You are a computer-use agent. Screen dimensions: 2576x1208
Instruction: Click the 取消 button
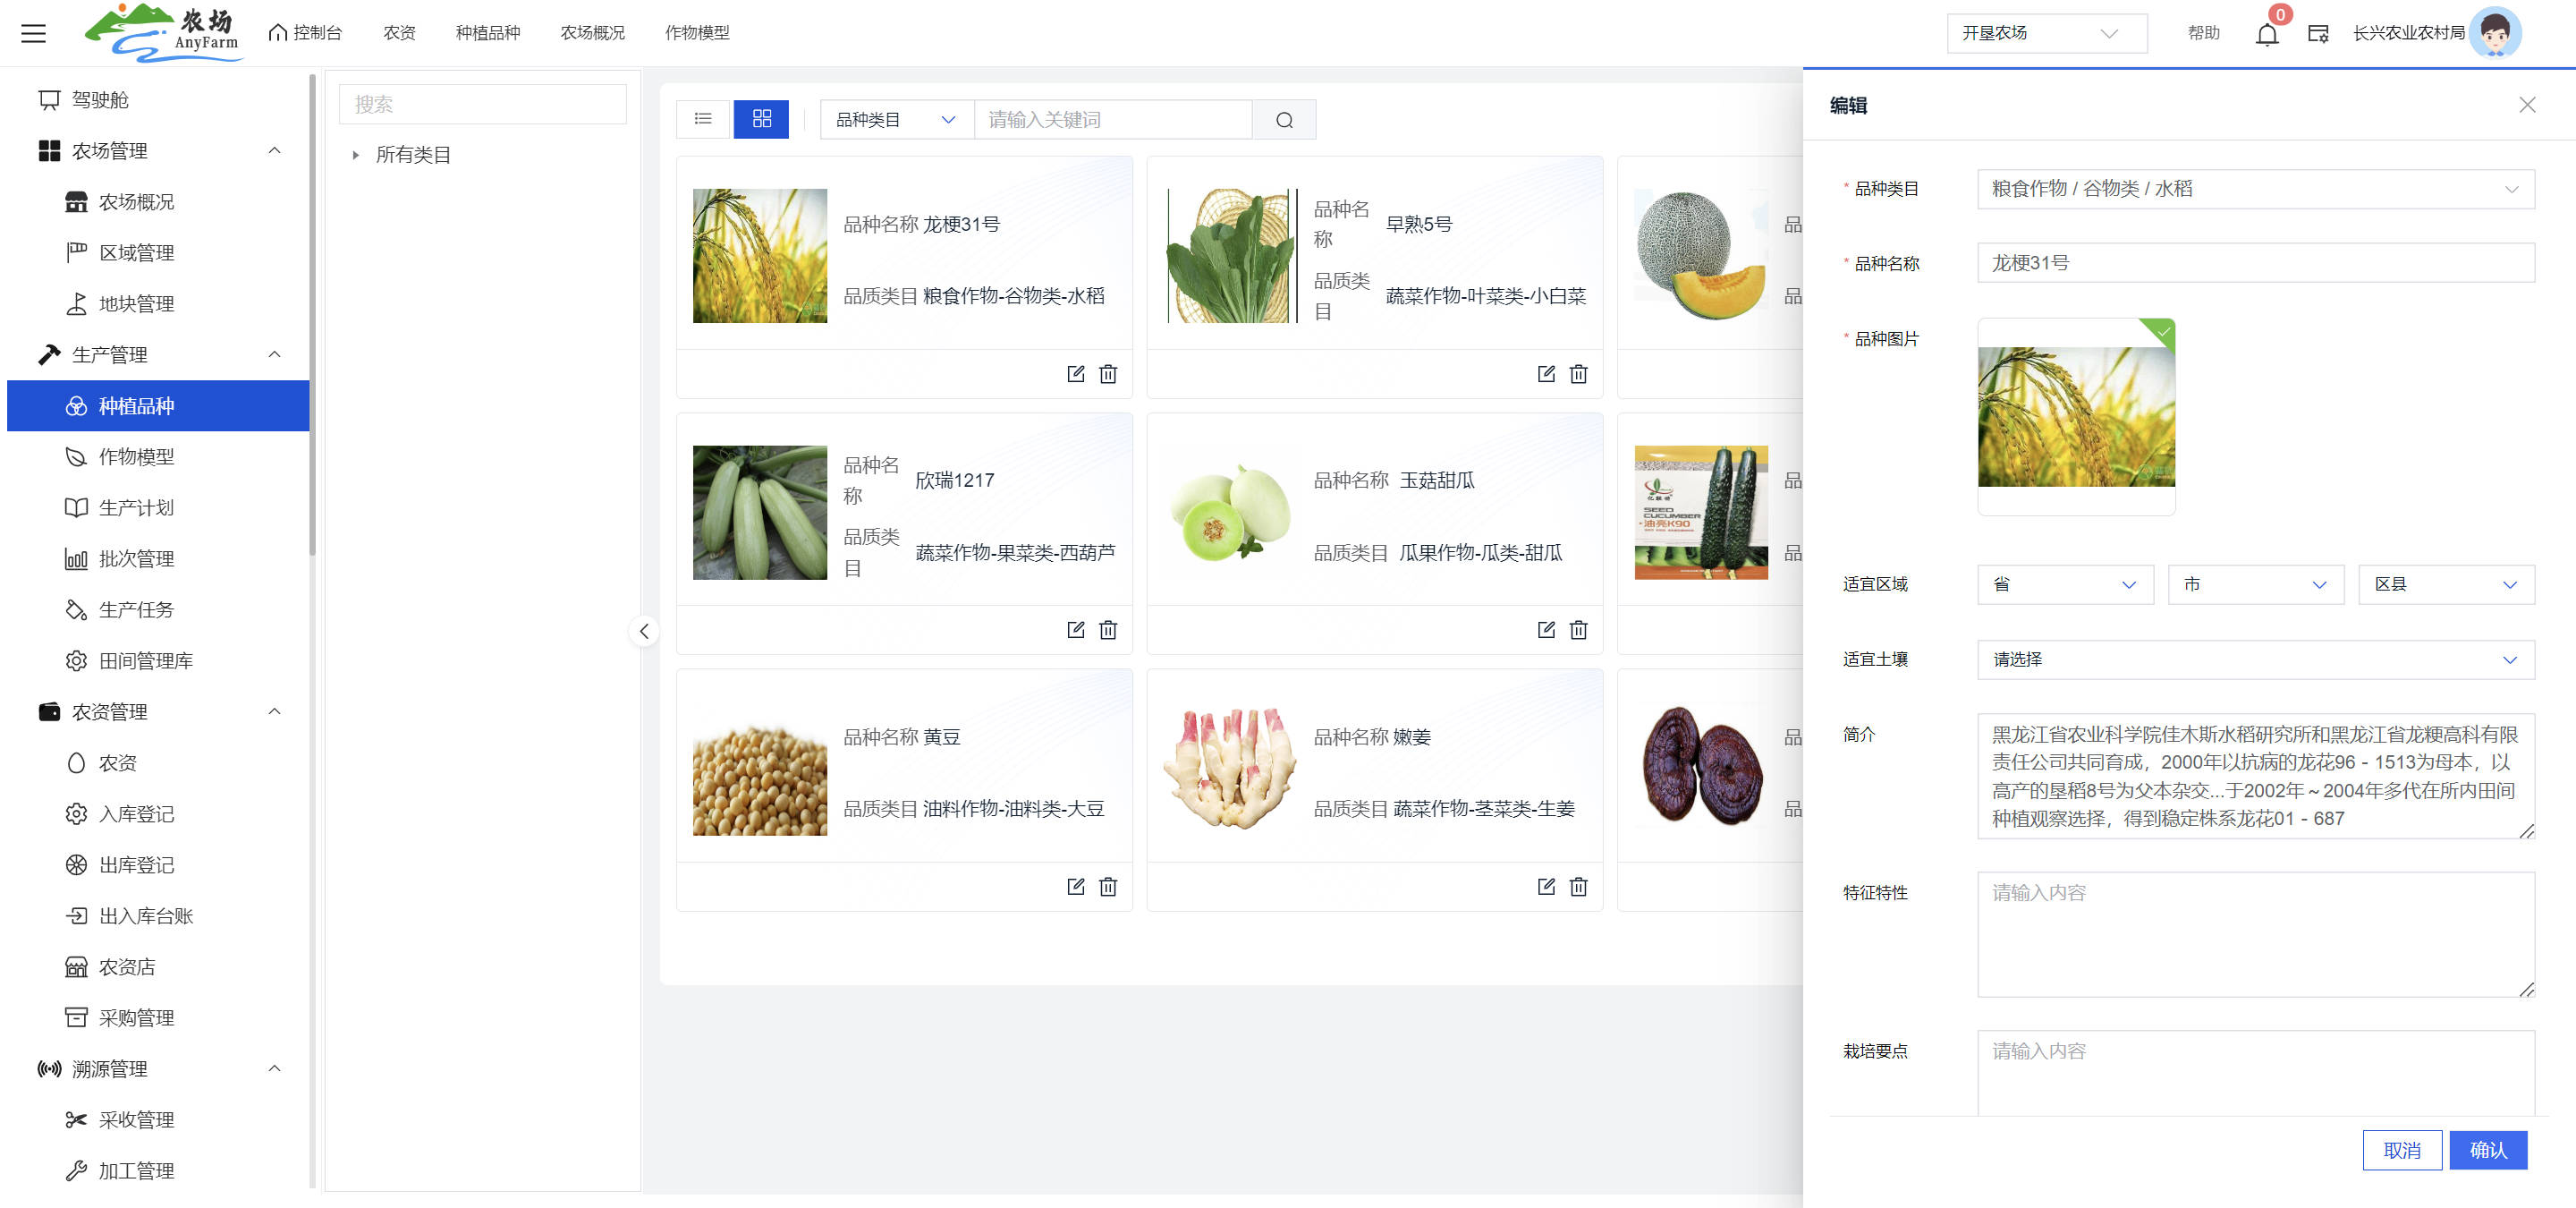tap(2401, 1150)
